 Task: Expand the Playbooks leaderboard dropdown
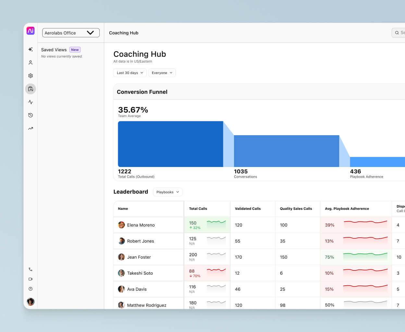(x=167, y=192)
